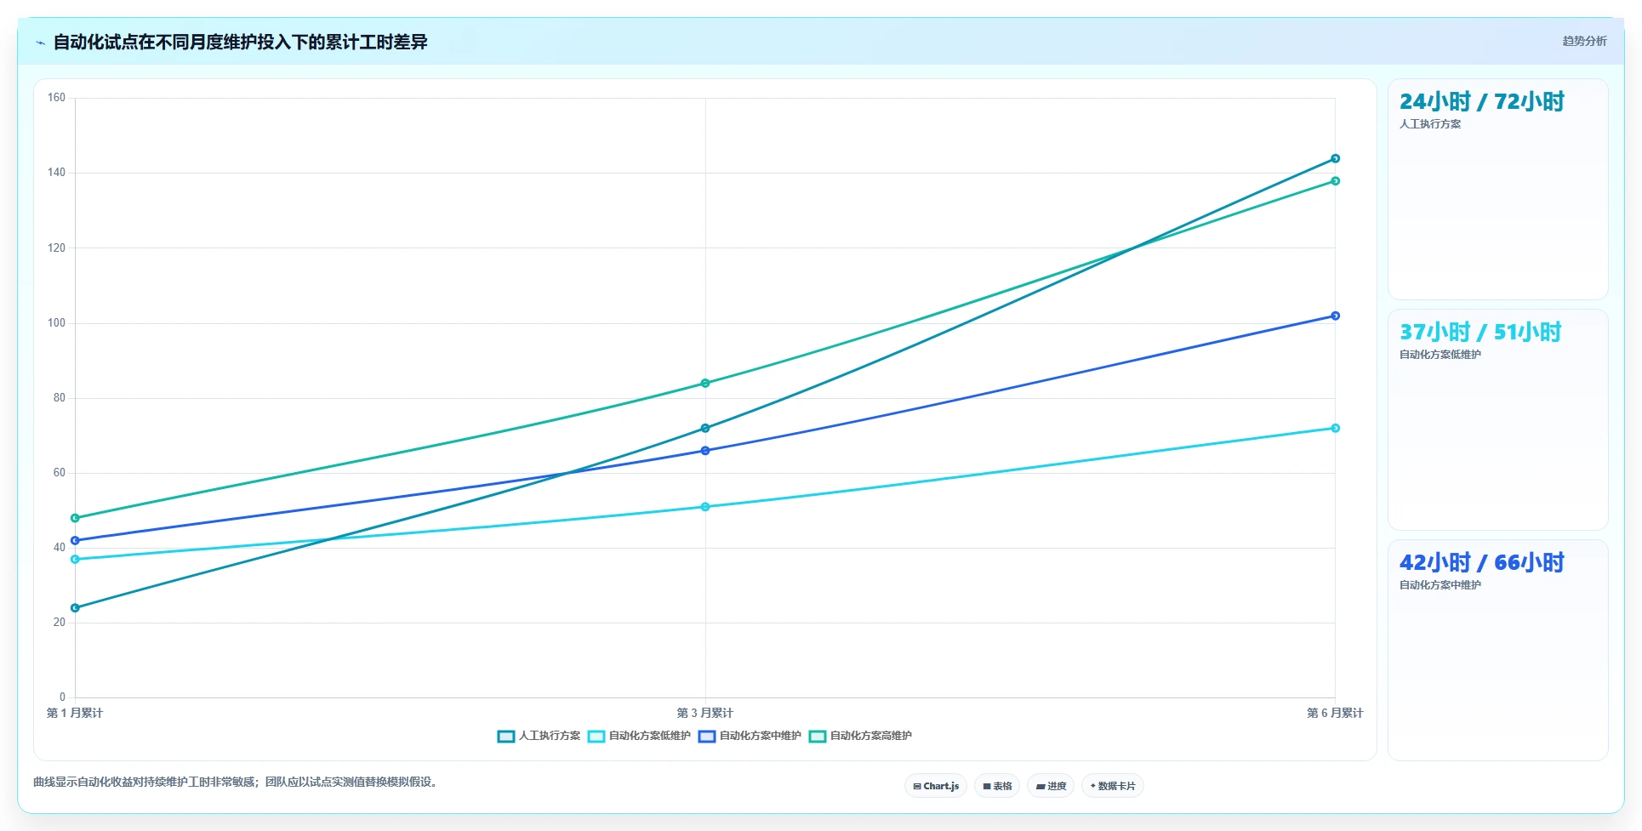Click the 第 3 月累计 axis label

(705, 713)
